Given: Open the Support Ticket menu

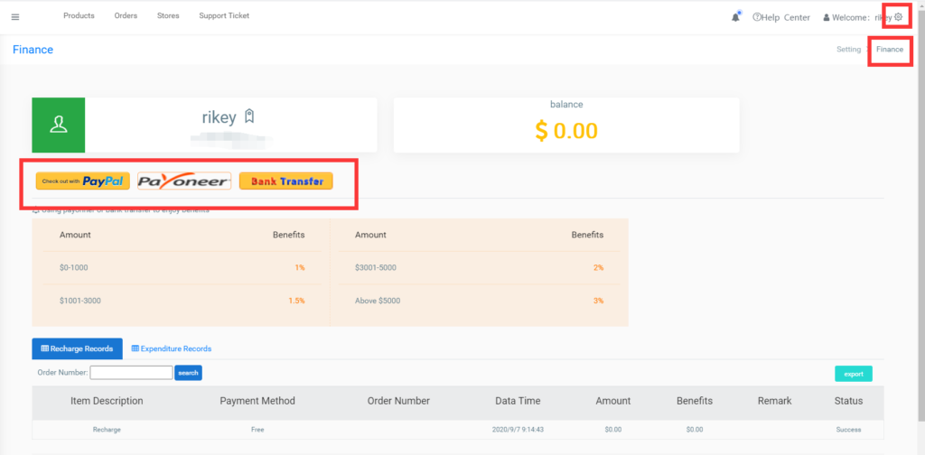Looking at the screenshot, I should 224,16.
